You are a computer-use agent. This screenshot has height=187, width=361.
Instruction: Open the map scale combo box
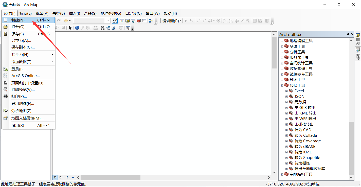point(92,21)
